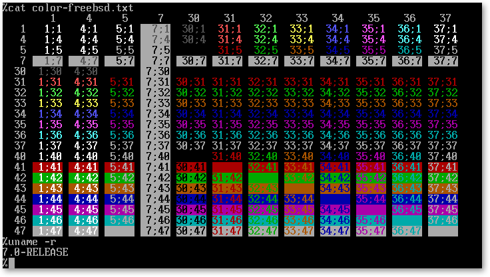Click the "35;42" magenta-on-green cell
Image resolution: width=490 pixels, height=277 pixels.
(371, 178)
